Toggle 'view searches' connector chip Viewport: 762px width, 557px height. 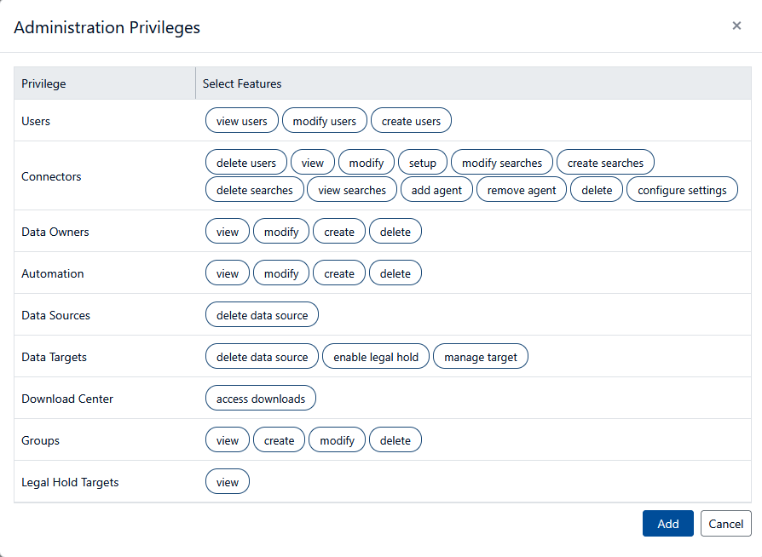tap(352, 190)
